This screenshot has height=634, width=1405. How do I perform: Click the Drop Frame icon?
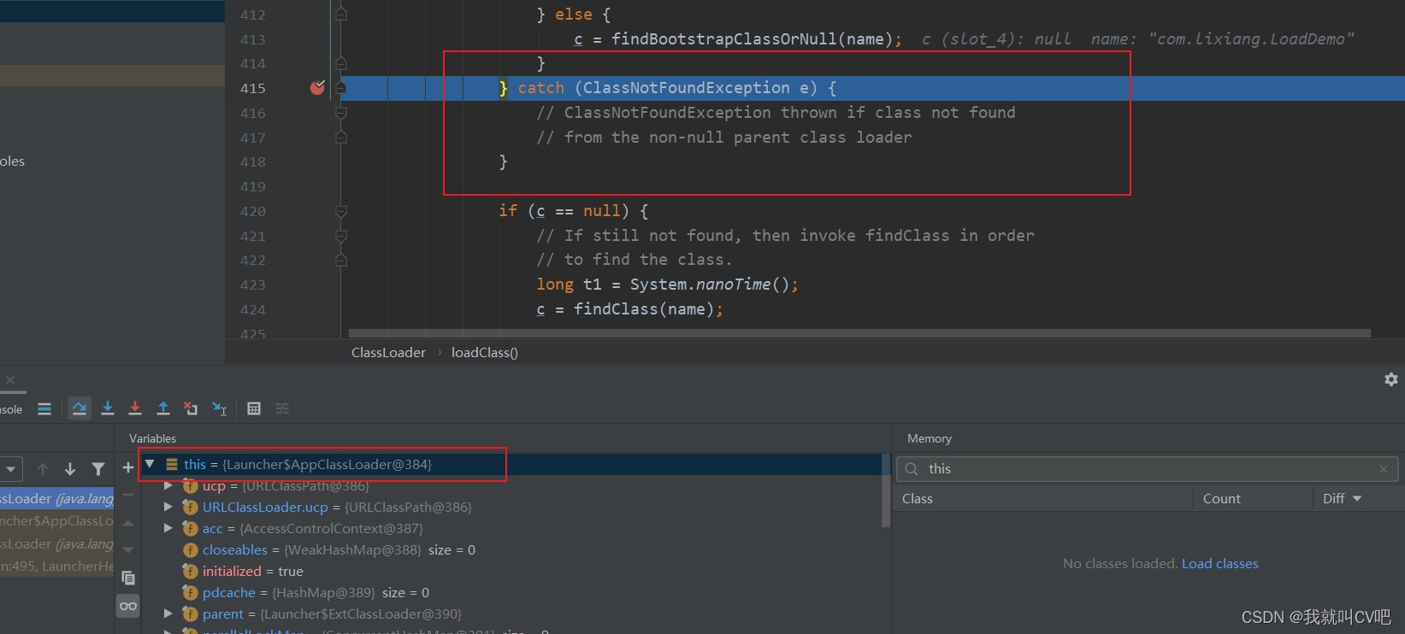tap(191, 408)
